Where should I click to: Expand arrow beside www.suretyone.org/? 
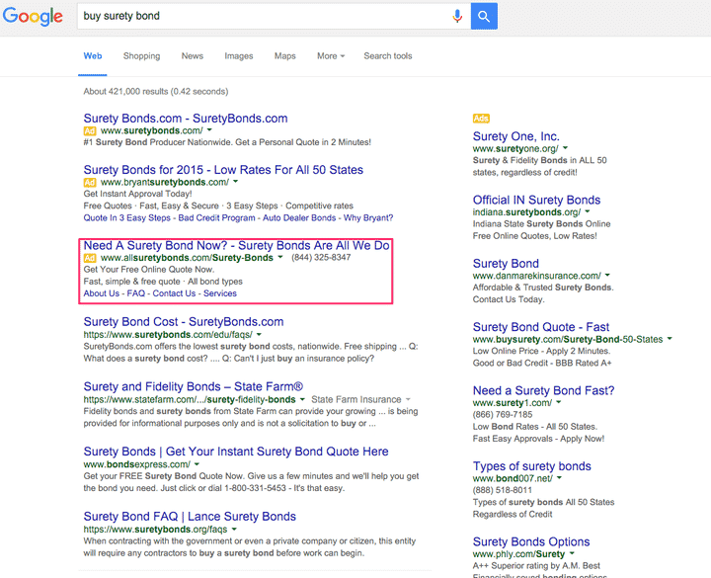(566, 148)
